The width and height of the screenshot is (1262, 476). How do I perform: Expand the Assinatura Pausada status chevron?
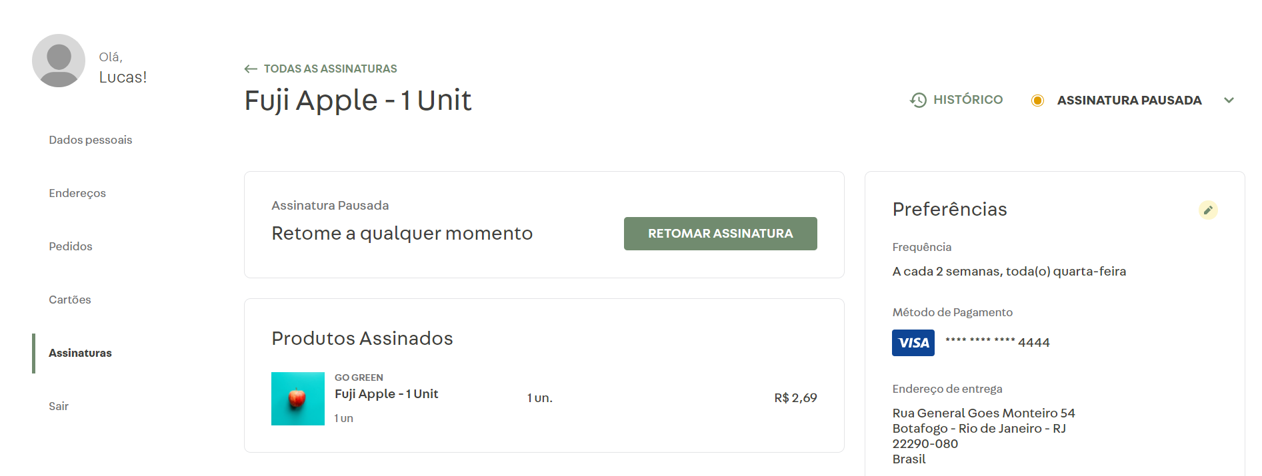(1229, 101)
